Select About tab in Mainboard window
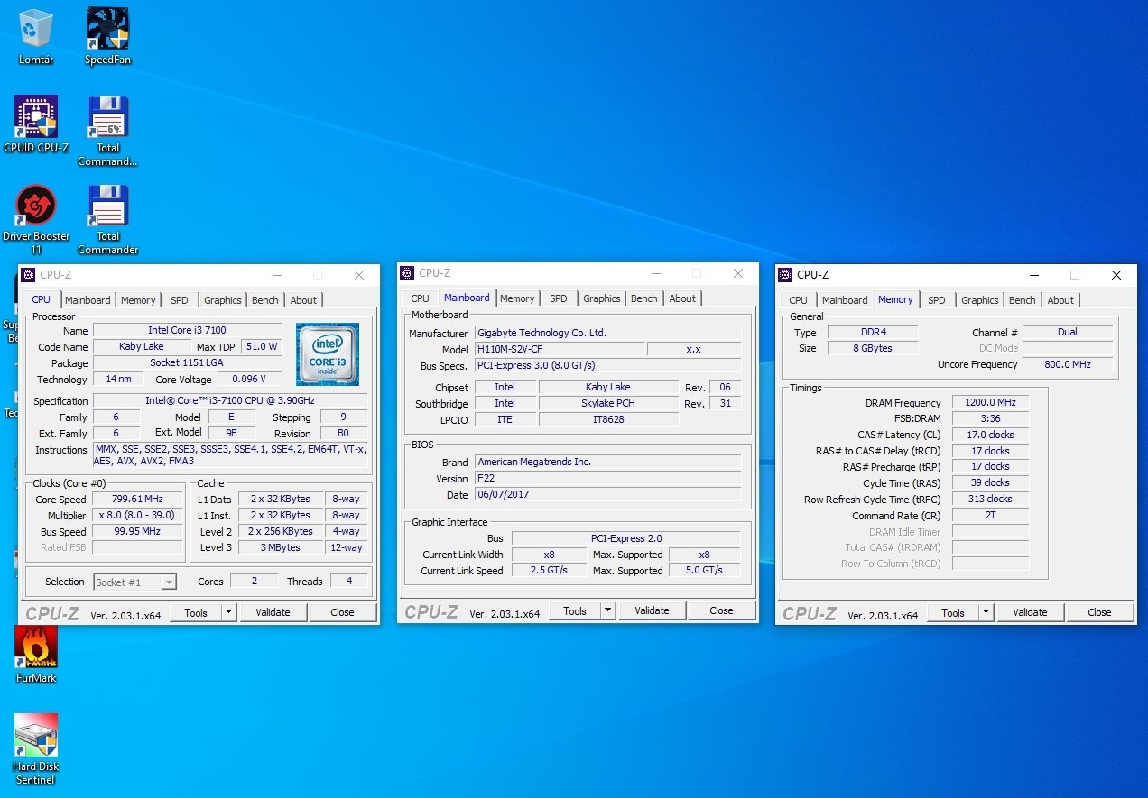This screenshot has height=798, width=1148. click(682, 298)
